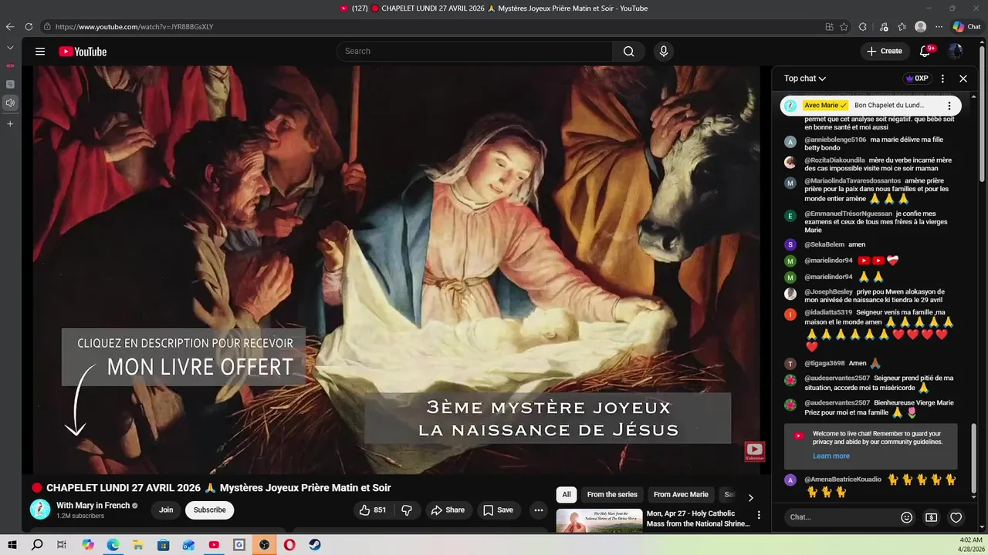Click the YouTube search input field
This screenshot has height=555, width=988.
(475, 52)
